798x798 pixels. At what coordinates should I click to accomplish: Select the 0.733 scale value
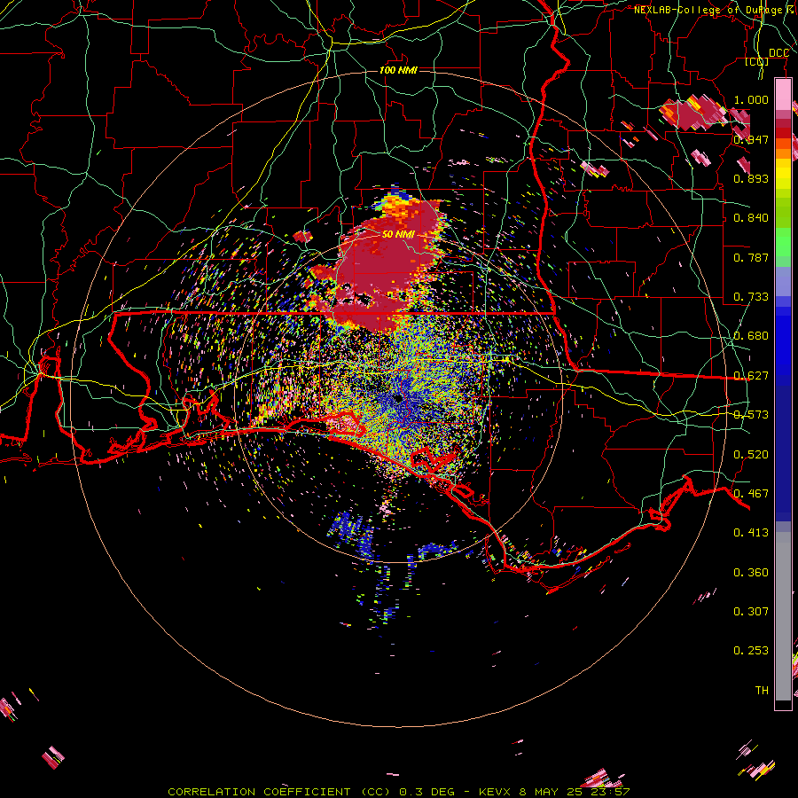[x=751, y=297]
